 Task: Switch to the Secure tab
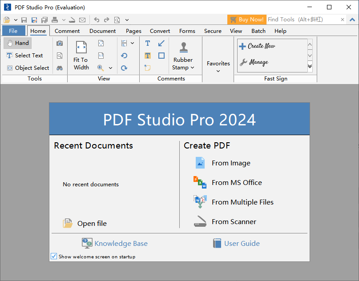(213, 31)
